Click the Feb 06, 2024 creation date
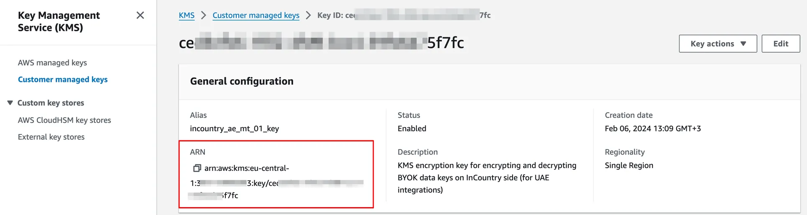This screenshot has height=215, width=807. point(652,129)
